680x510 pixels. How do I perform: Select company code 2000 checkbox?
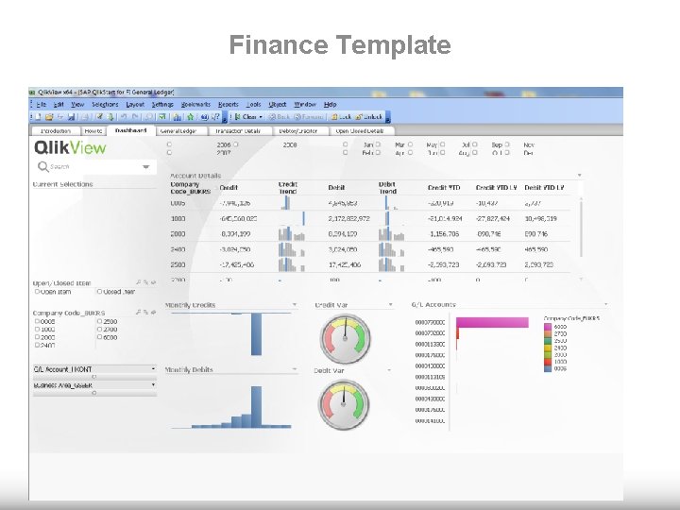[x=37, y=337]
